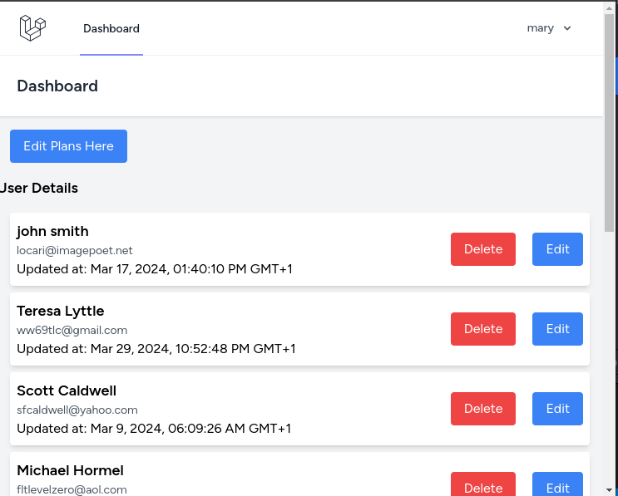Viewport: 618px width, 496px height.
Task: Click the scrollbar down arrow
Action: pyautogui.click(x=609, y=490)
